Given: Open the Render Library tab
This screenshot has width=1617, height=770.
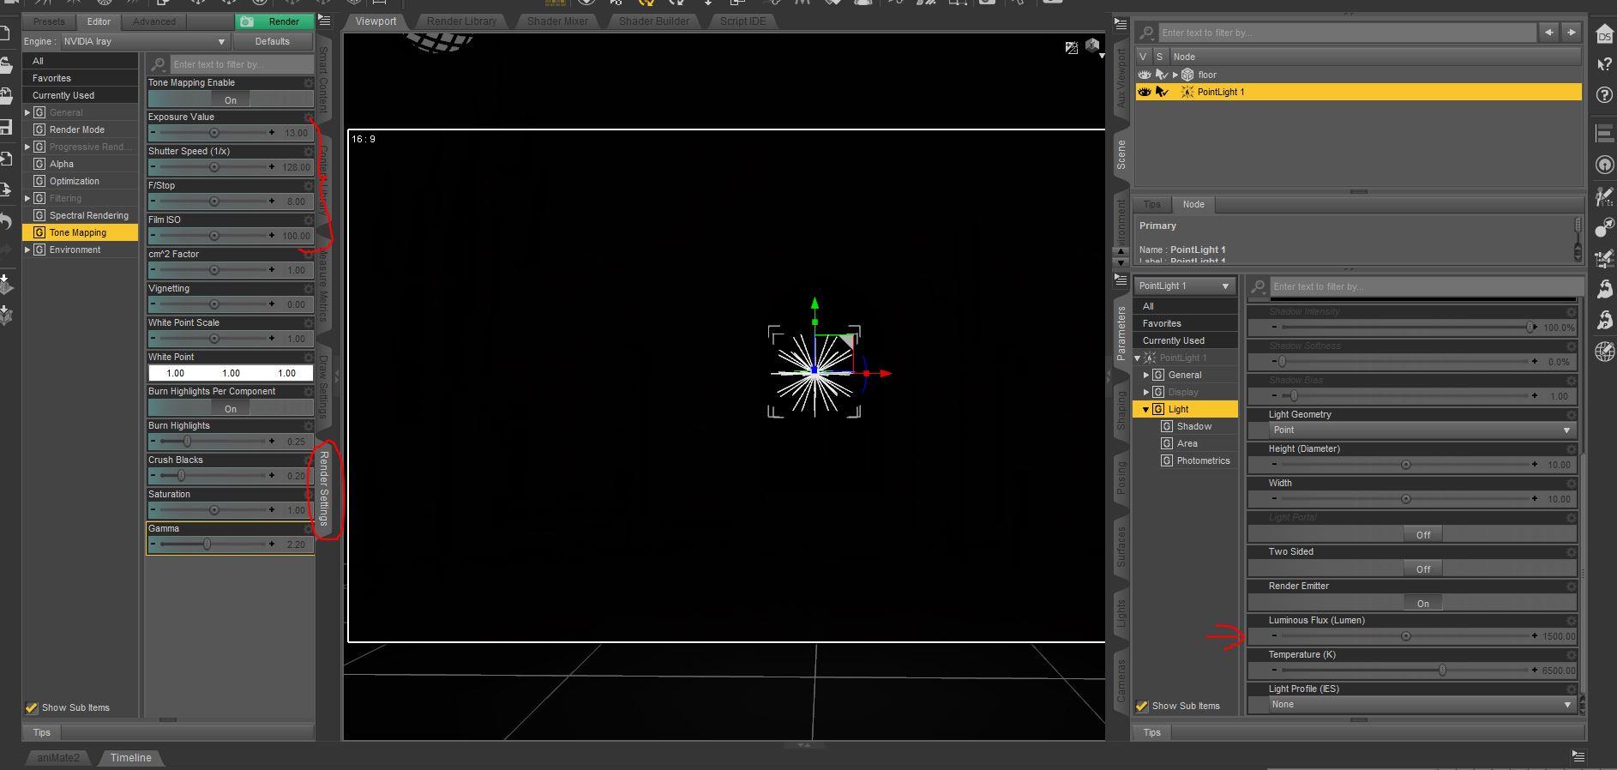Looking at the screenshot, I should [x=461, y=21].
